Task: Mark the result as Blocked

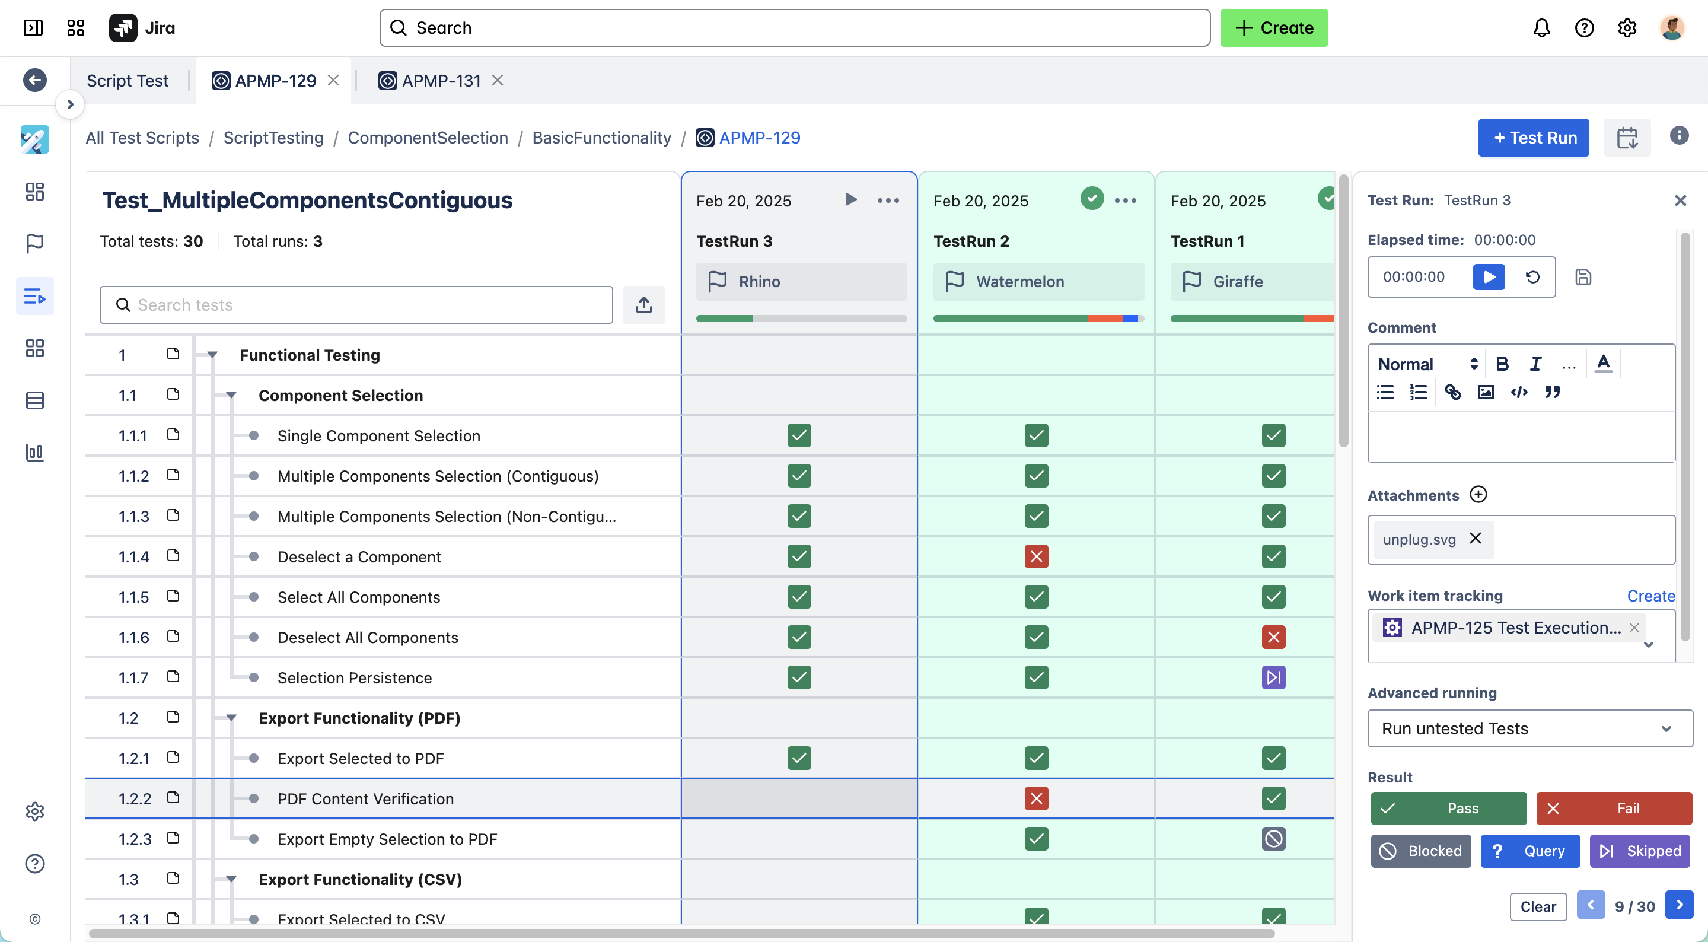Action: click(1421, 851)
